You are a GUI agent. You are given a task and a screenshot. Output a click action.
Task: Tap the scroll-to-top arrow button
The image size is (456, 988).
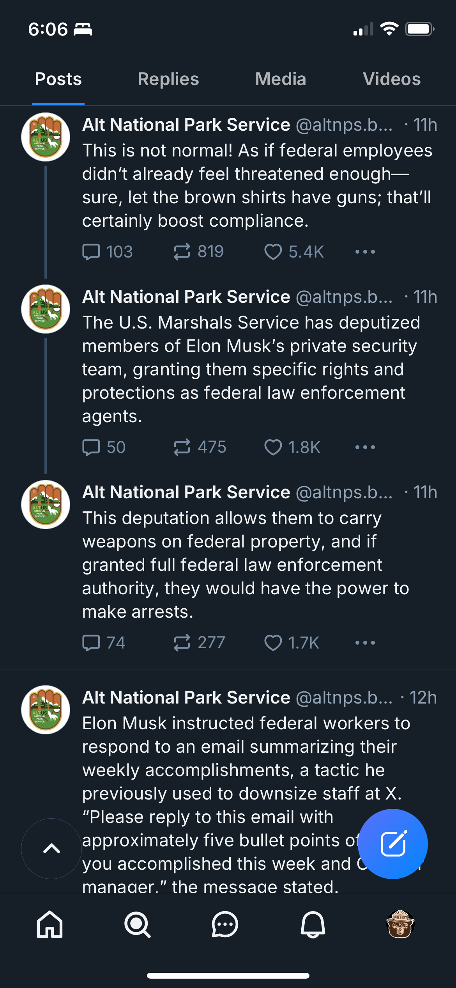coord(51,848)
